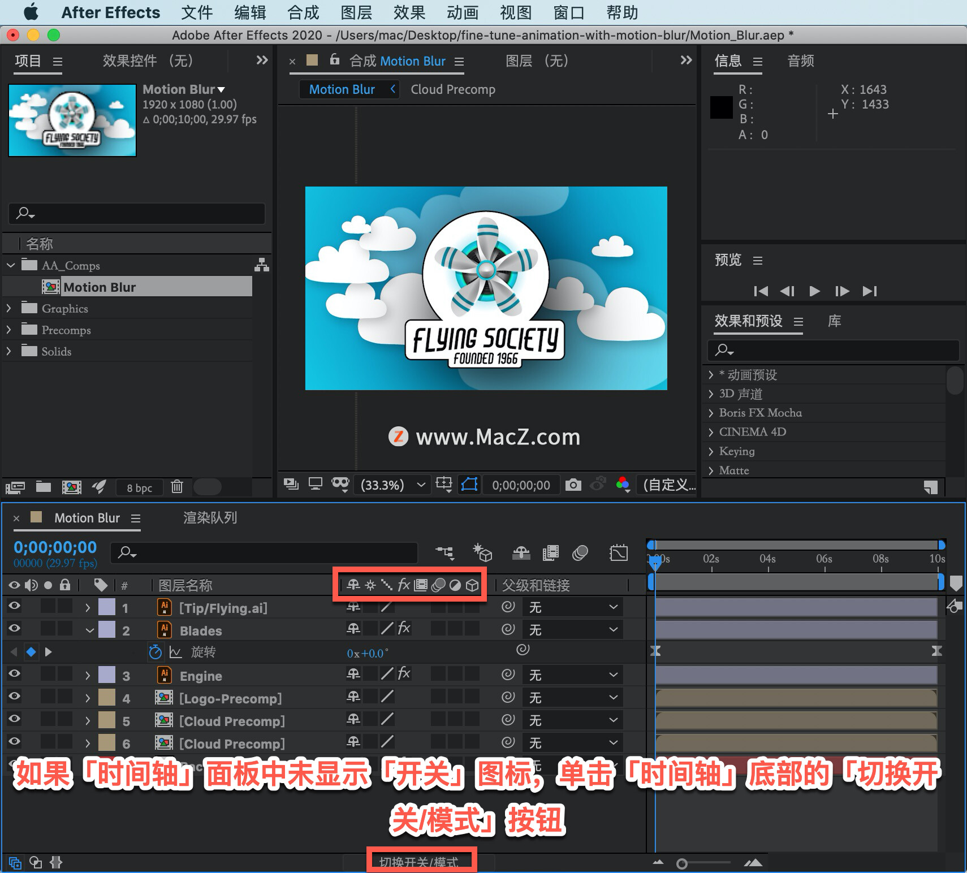Switch to the 渲染队列 tab

click(210, 518)
